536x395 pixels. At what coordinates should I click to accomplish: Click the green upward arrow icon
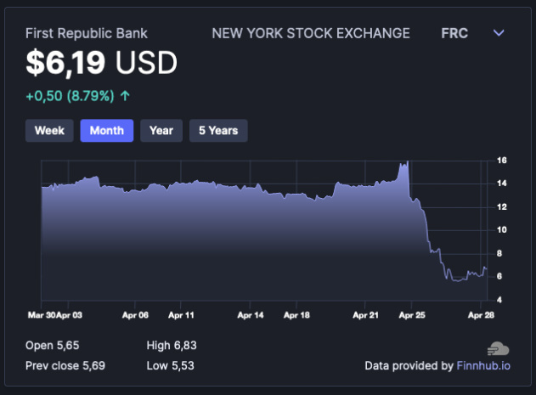(x=126, y=96)
